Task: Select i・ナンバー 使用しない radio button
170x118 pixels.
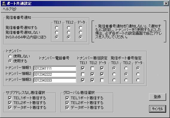Action: [x=10, y=56]
